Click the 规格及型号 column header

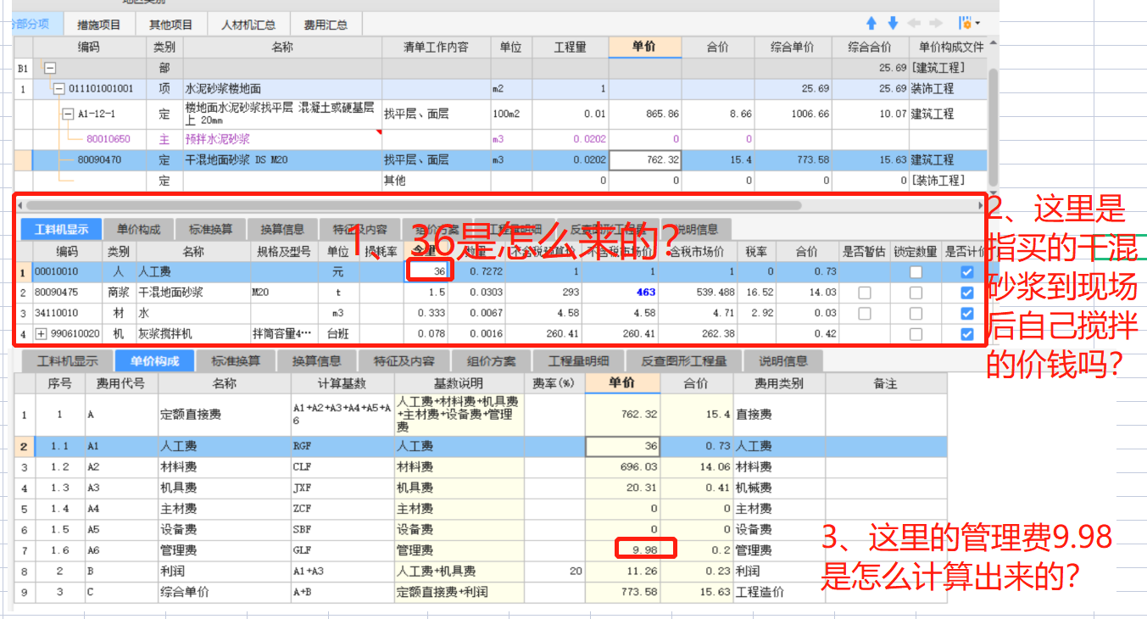[x=284, y=252]
